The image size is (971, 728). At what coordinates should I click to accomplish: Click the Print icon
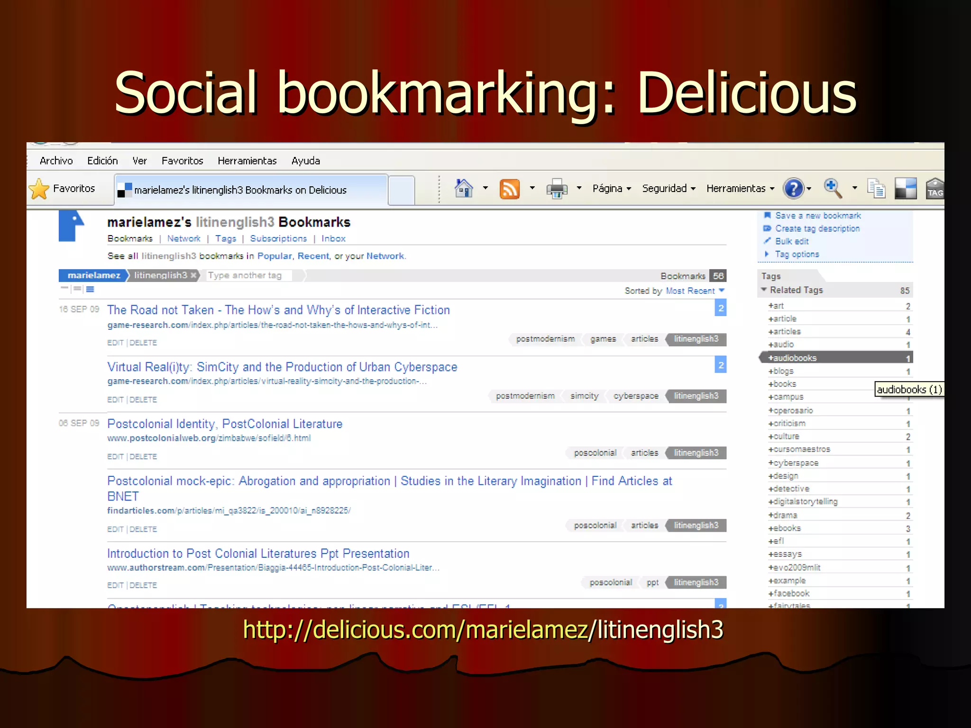(x=557, y=189)
